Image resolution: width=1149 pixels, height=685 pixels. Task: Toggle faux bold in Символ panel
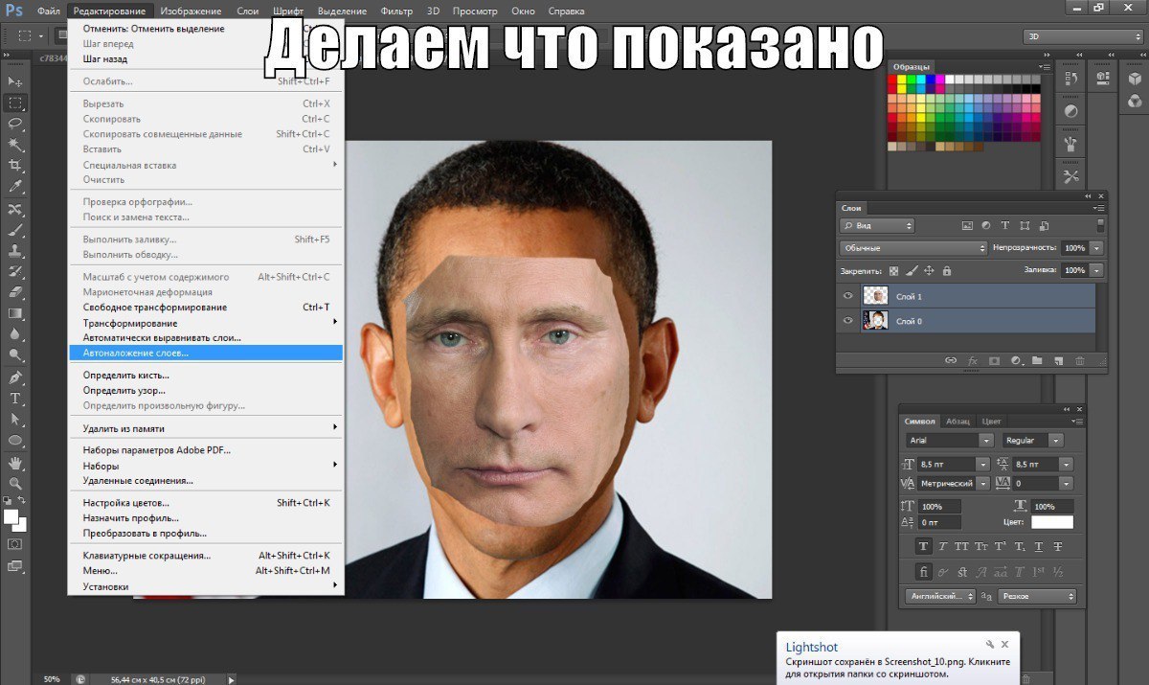[x=923, y=546]
